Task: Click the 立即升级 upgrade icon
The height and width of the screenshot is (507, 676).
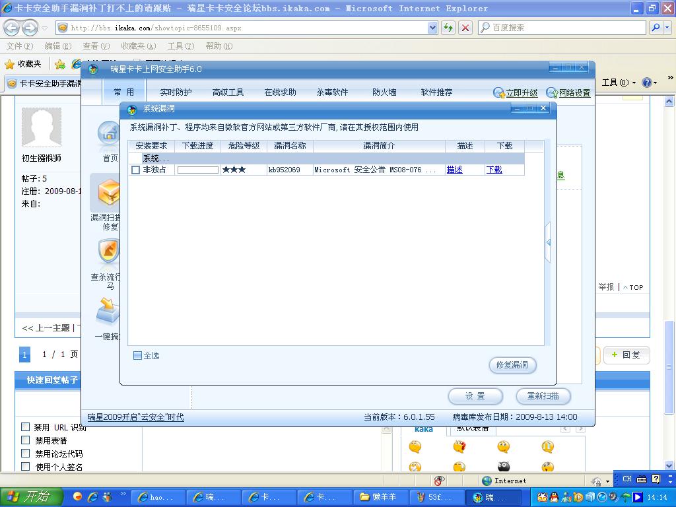Action: [x=499, y=93]
